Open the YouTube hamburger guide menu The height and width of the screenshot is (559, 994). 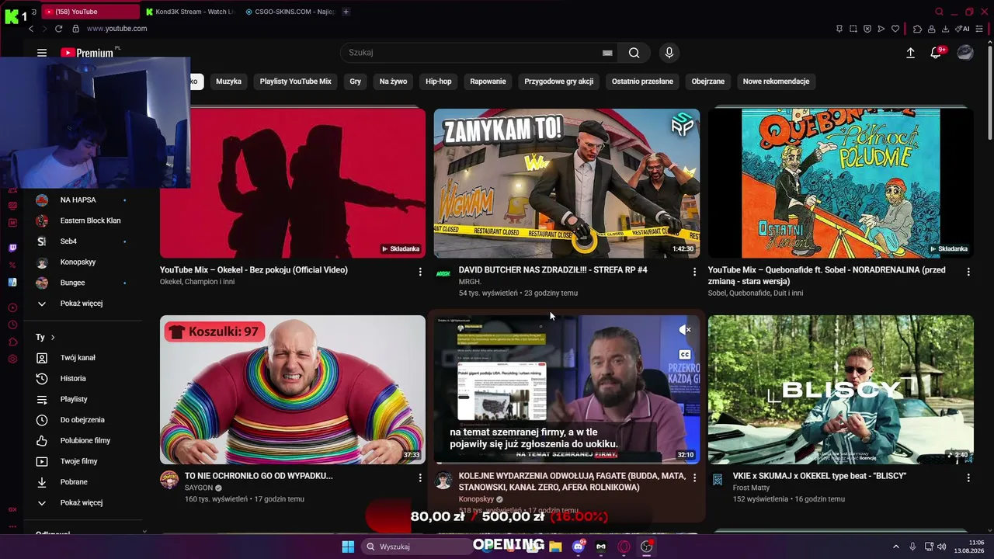click(42, 53)
